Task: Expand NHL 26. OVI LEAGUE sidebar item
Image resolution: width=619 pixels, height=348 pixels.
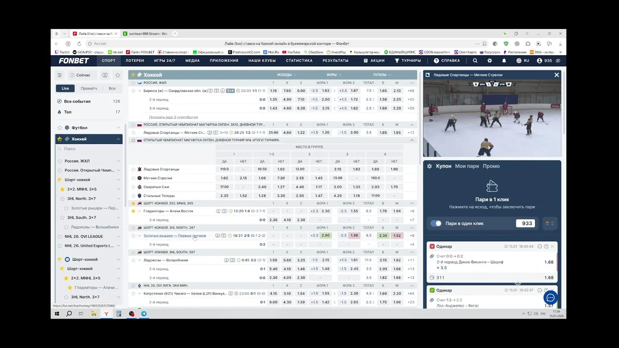Action: tap(118, 236)
